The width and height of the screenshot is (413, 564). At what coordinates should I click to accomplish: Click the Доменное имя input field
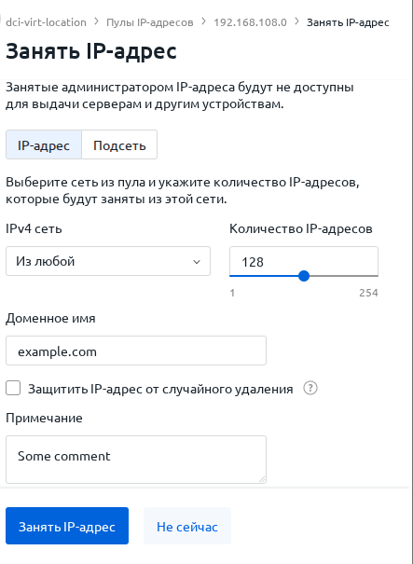click(x=136, y=351)
